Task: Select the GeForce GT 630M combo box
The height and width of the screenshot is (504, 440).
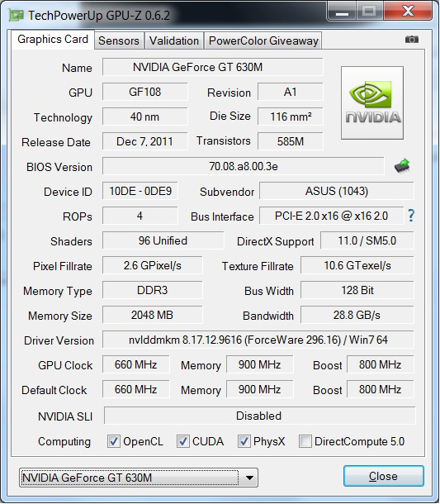Action: 139,478
